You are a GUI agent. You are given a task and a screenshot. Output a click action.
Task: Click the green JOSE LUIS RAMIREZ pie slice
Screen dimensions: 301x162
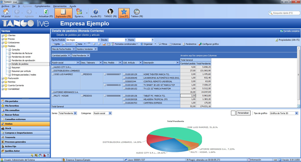point(177,133)
